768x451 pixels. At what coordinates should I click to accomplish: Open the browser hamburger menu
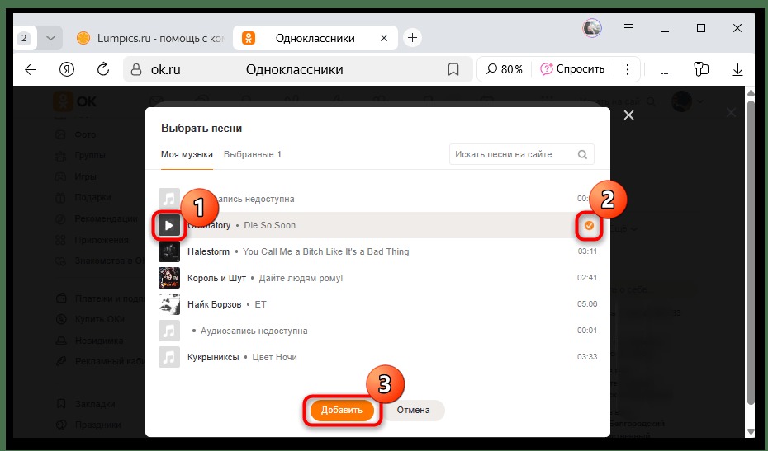628,28
